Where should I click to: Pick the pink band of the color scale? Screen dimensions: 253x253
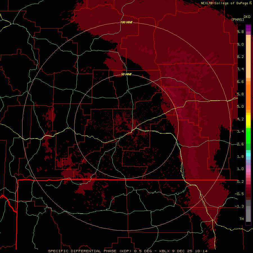(248, 170)
